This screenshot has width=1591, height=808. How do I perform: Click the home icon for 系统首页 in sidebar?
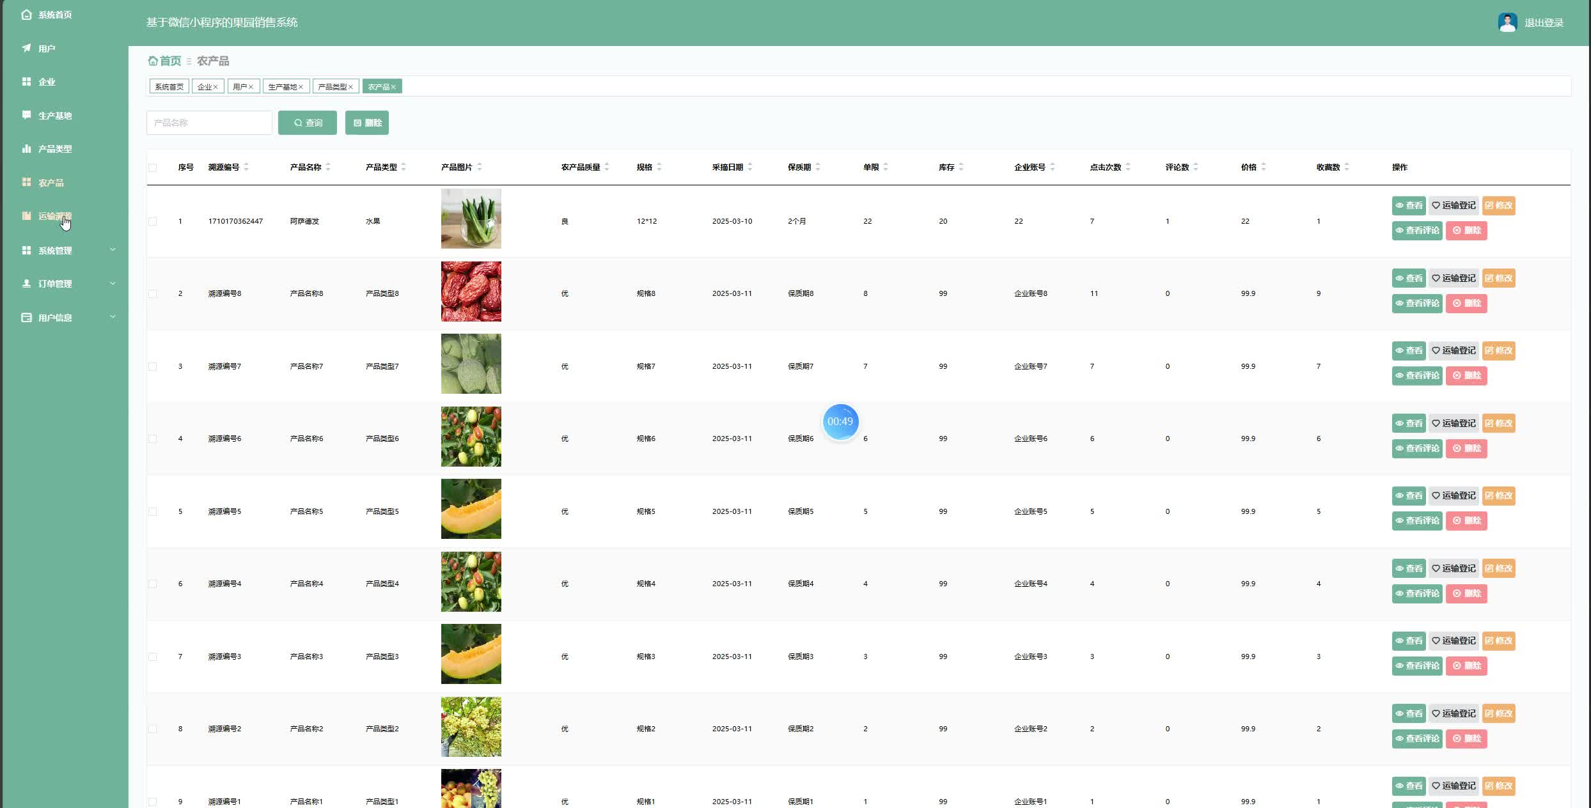[x=26, y=15]
